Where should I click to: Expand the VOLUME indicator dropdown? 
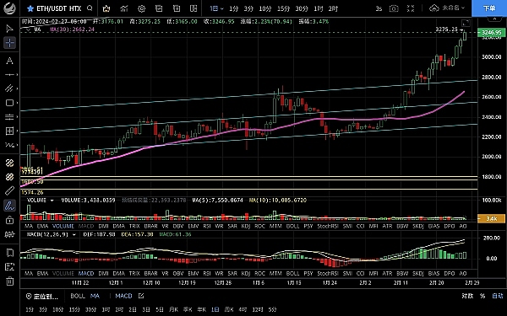pyautogui.click(x=52, y=201)
